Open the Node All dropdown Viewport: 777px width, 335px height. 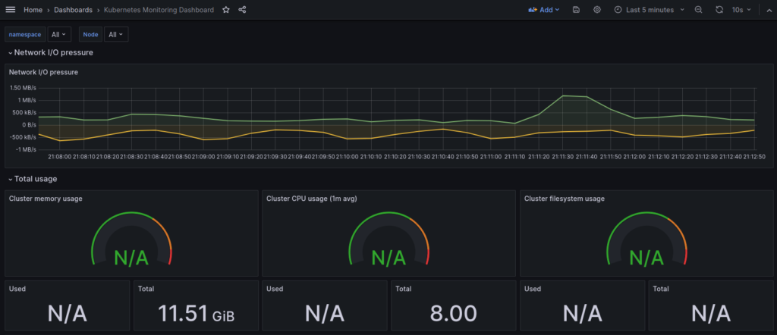click(117, 34)
